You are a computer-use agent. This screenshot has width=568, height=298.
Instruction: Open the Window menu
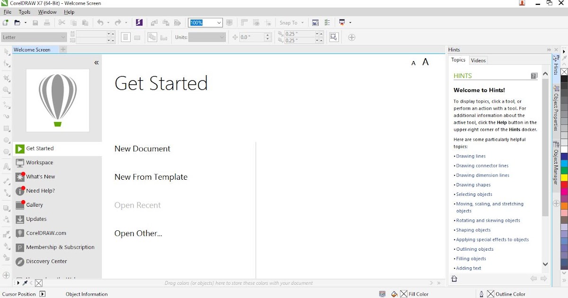coord(47,12)
